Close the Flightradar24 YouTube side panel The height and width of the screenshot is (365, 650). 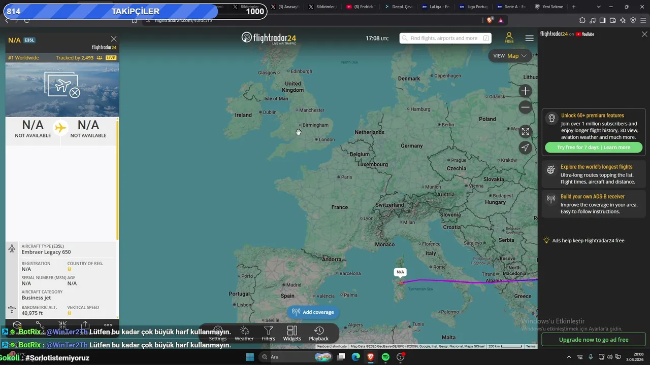[644, 34]
